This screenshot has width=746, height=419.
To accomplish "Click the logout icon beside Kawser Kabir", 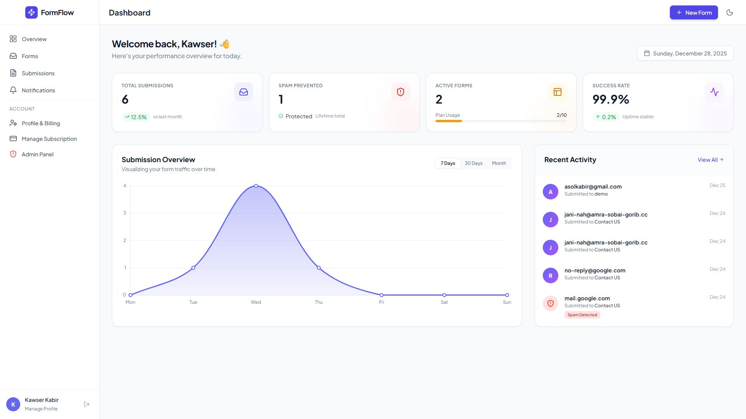I will point(87,404).
